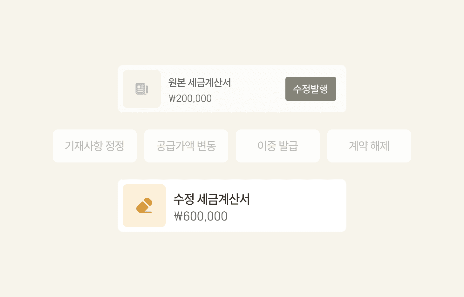
Task: Choose the 이중 발급 option
Action: [278, 146]
